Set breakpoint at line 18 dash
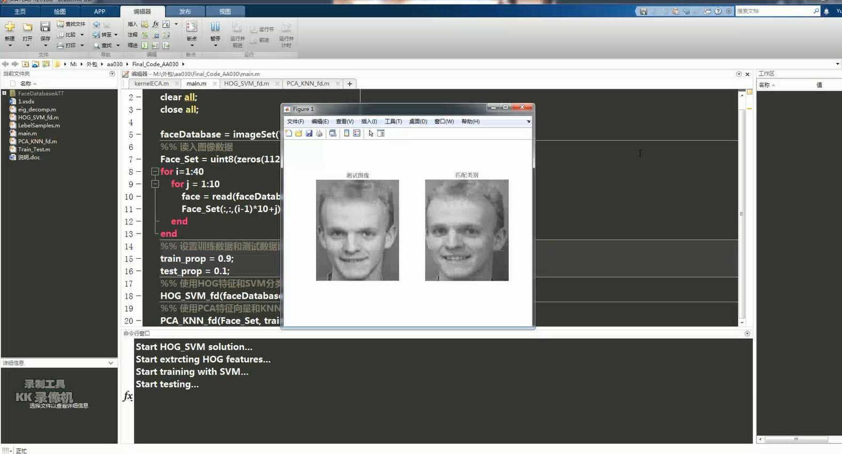Image resolution: width=842 pixels, height=454 pixels. tap(139, 296)
